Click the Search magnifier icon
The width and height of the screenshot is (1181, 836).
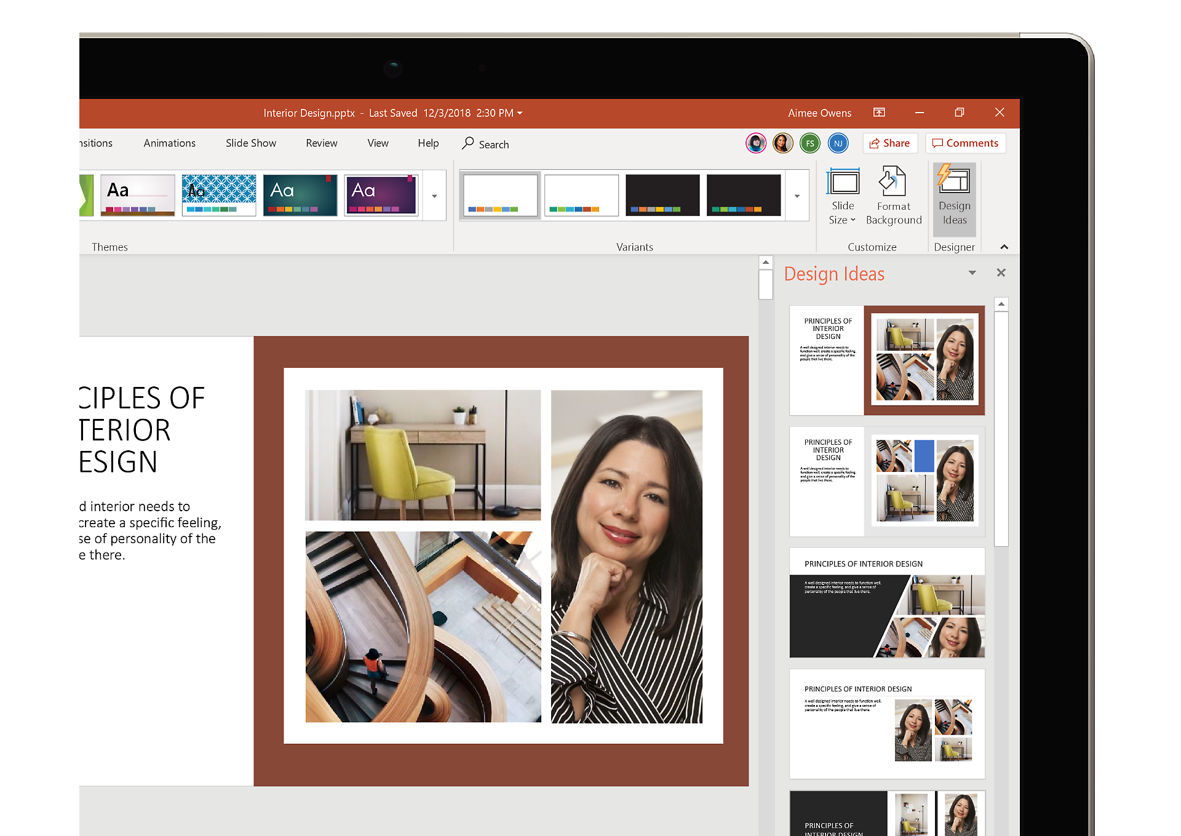(468, 143)
